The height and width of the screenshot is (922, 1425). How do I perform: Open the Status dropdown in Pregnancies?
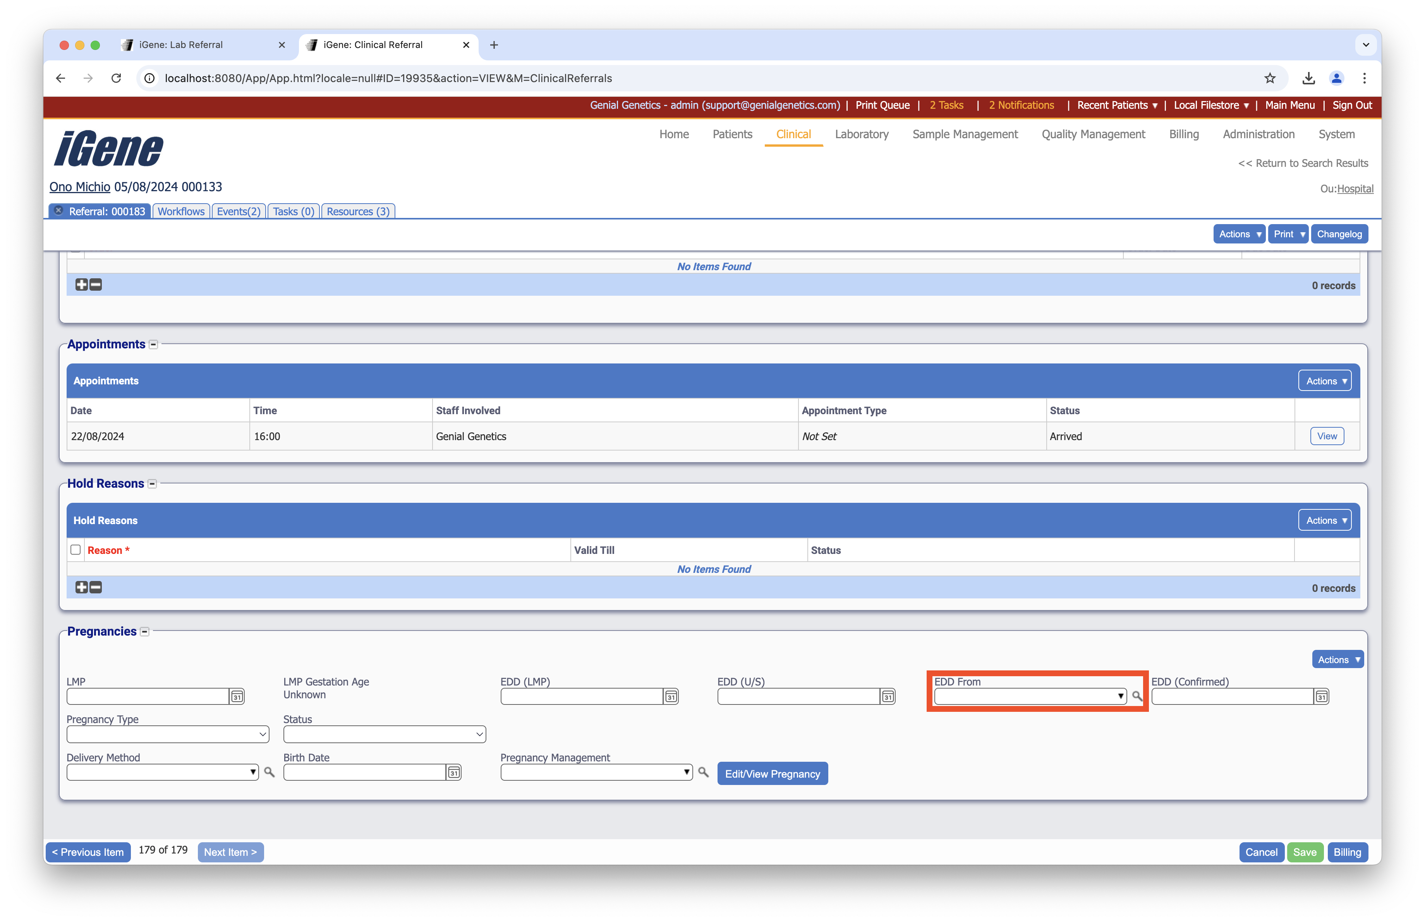click(385, 734)
